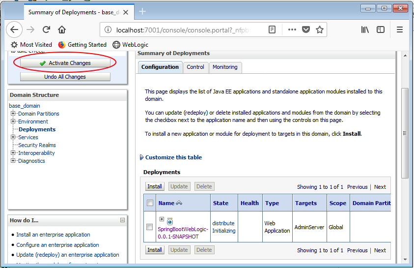Select Deployments in Domain Structure
This screenshot has width=414, height=268.
(x=37, y=129)
